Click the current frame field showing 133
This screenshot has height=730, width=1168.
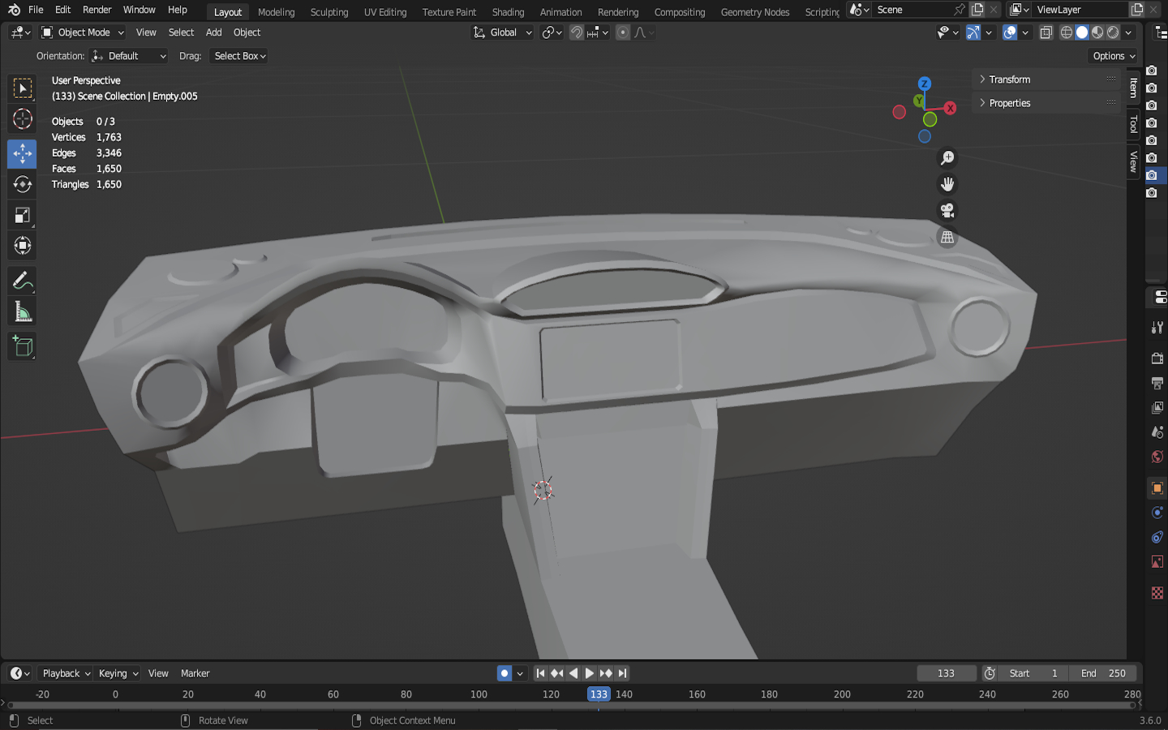coord(946,673)
